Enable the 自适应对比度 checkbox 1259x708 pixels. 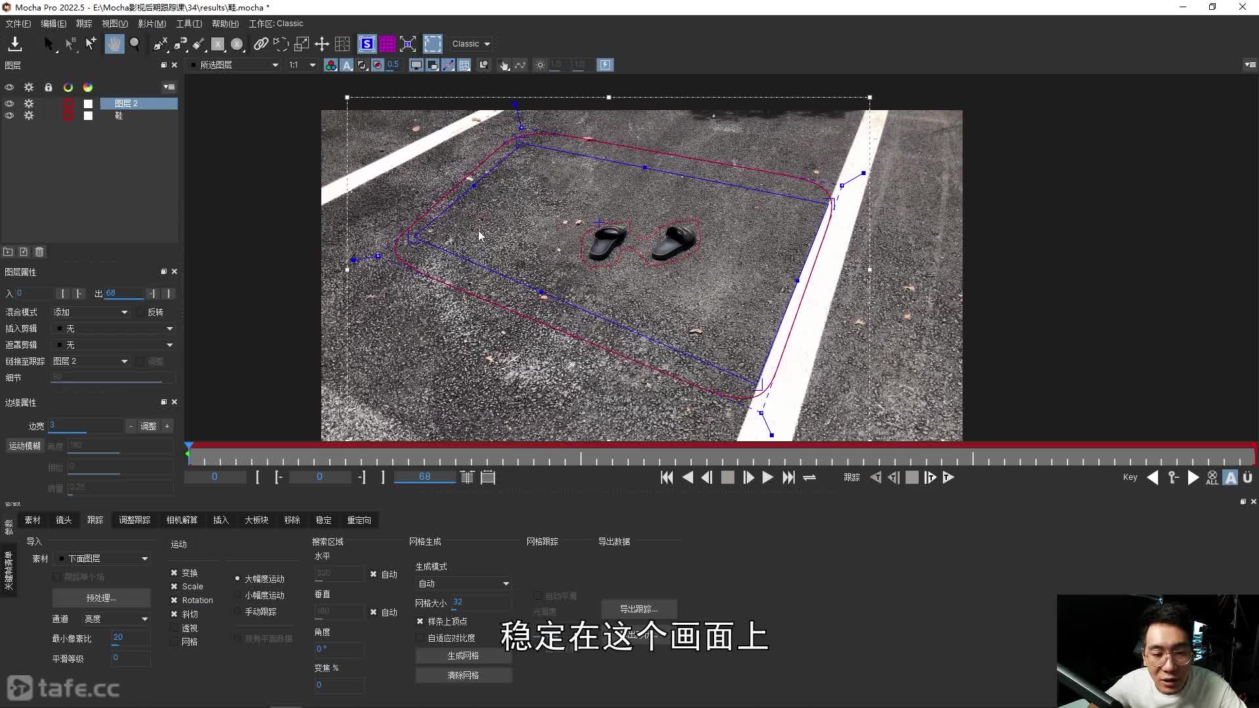tap(420, 637)
